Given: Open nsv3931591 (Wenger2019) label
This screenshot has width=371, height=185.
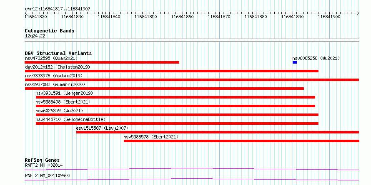Looking at the screenshot, I should [64, 93].
